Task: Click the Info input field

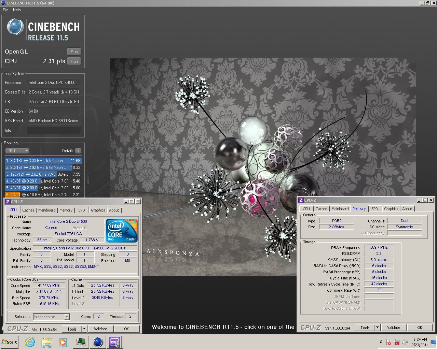Action: [54, 130]
